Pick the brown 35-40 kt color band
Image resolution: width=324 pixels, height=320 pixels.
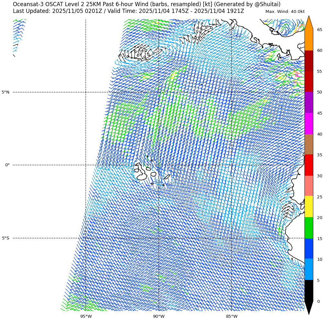(x=309, y=144)
